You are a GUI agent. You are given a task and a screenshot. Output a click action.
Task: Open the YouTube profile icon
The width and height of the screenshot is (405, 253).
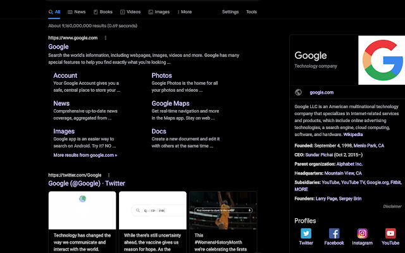point(390,233)
